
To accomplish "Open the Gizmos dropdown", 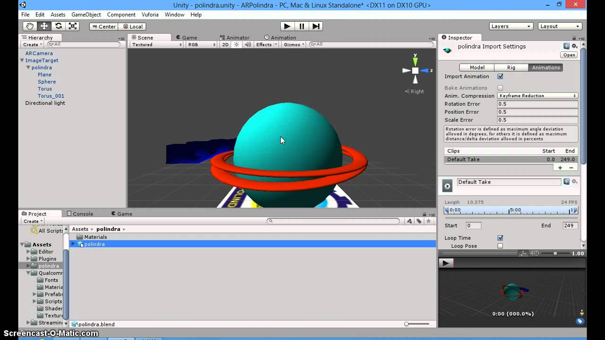I will [x=294, y=44].
